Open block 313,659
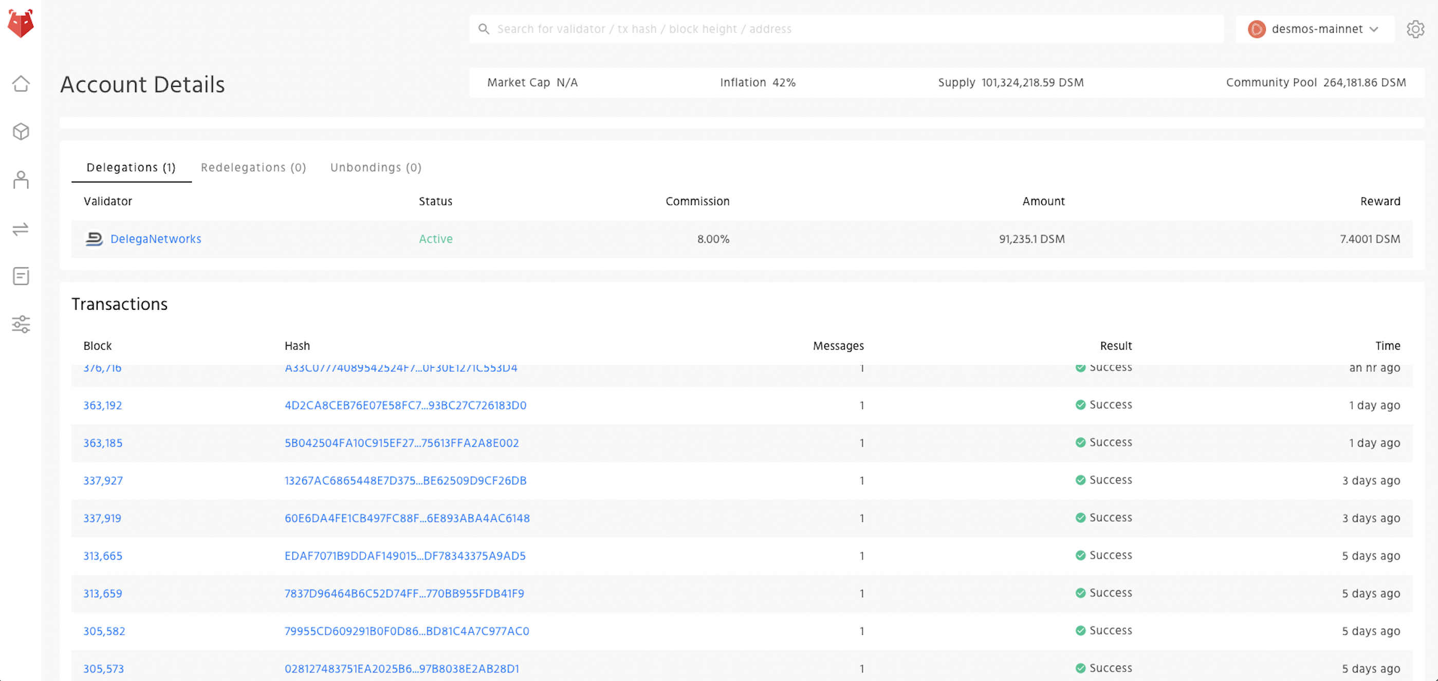The image size is (1438, 681). [103, 593]
